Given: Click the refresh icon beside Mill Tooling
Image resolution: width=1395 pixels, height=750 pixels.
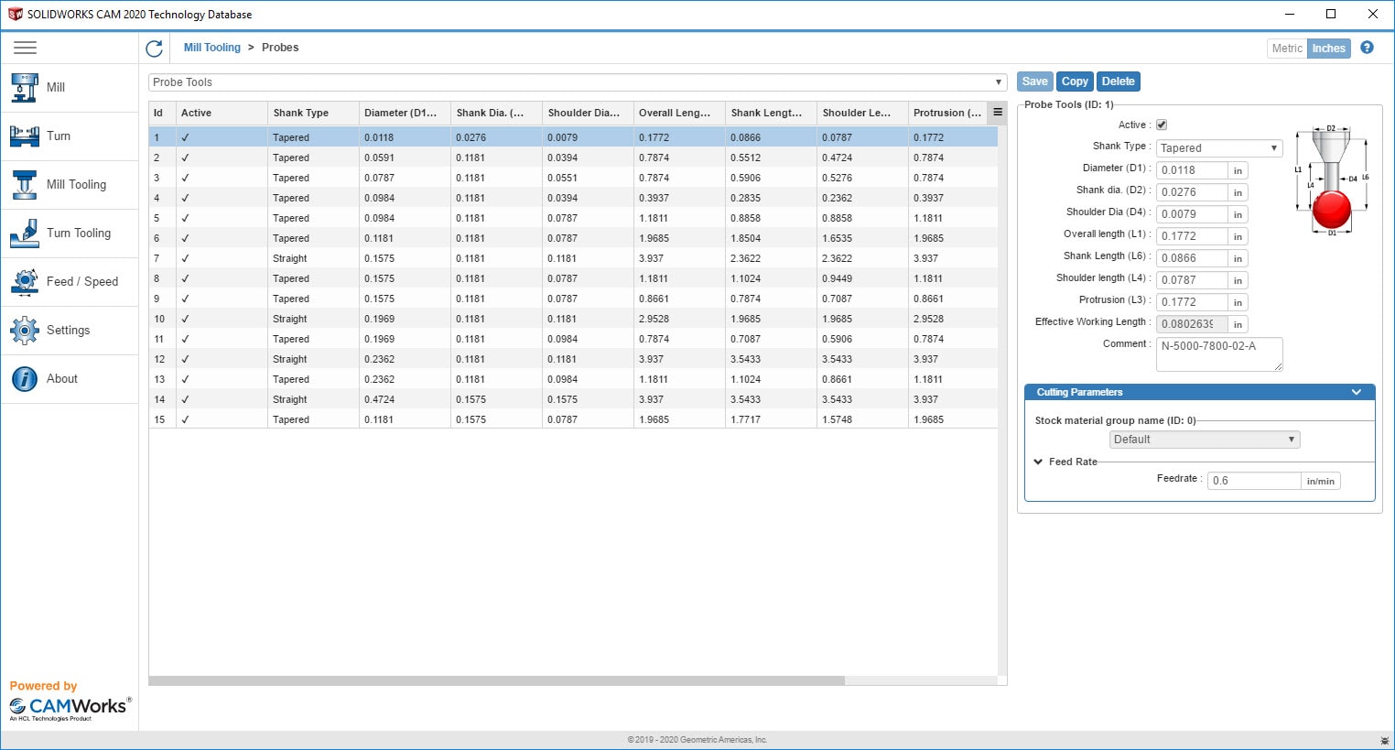Looking at the screenshot, I should (x=154, y=48).
